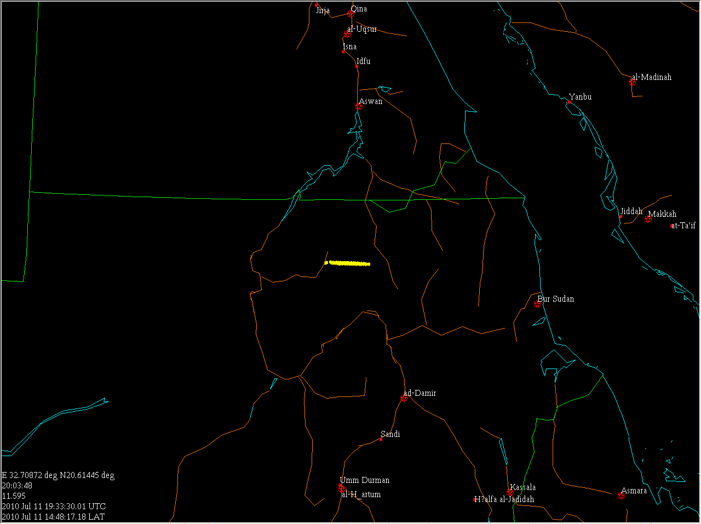Click the yellow ground track line
Screen dimensions: 701x524
[348, 263]
